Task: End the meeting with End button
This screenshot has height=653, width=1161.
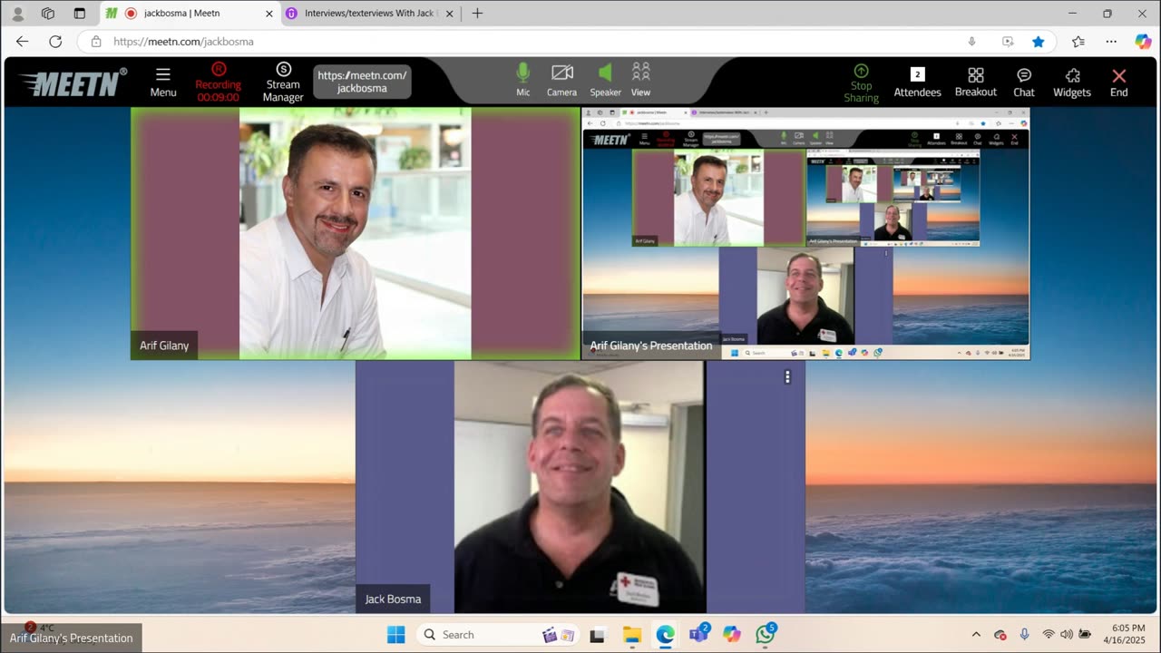Action: tap(1119, 81)
